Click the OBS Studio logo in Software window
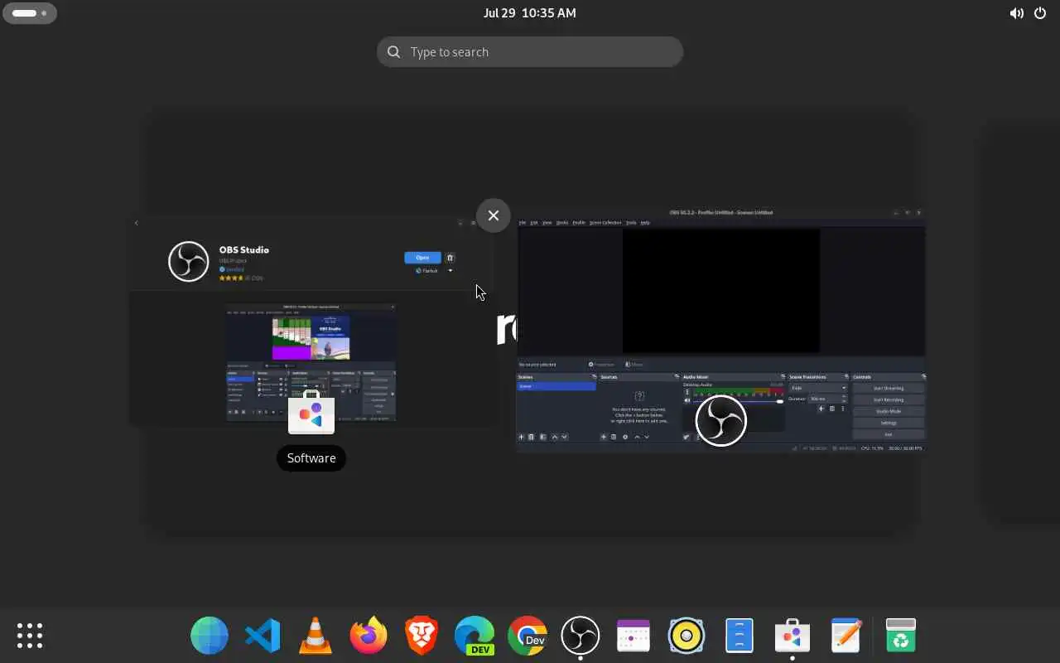 point(189,262)
